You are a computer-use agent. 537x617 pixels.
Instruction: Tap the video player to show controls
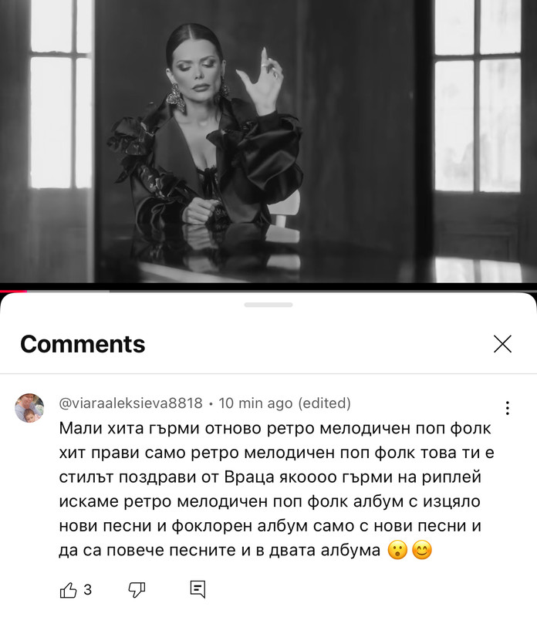268,141
